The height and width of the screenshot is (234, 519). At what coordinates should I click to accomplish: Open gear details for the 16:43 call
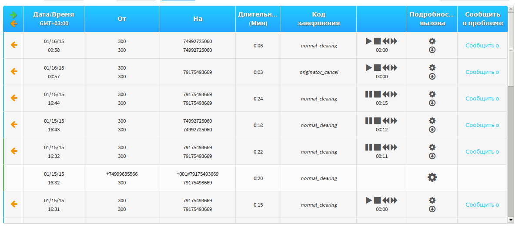[432, 120]
